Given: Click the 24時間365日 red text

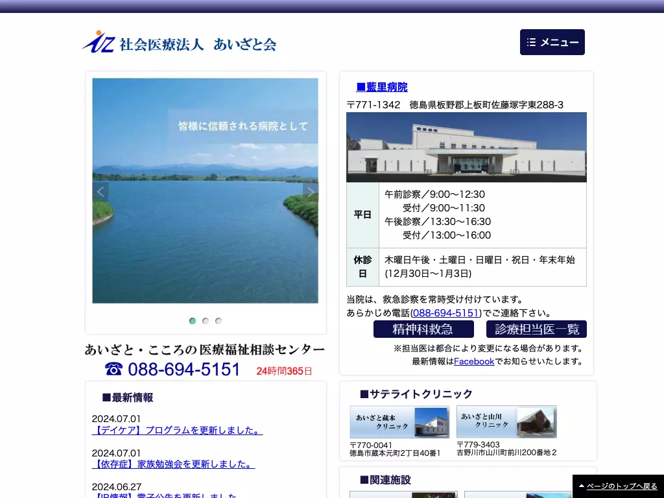Looking at the screenshot, I should (284, 371).
